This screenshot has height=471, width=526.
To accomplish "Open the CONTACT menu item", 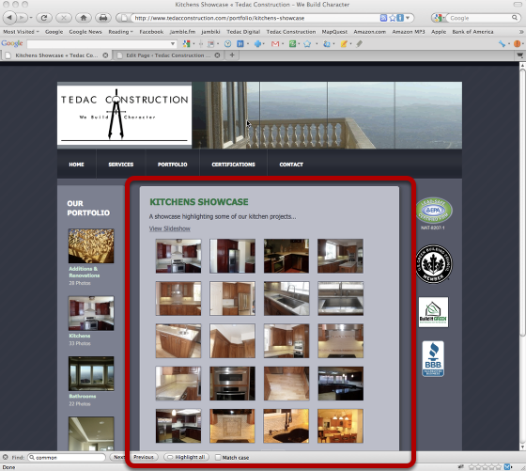I will (291, 165).
